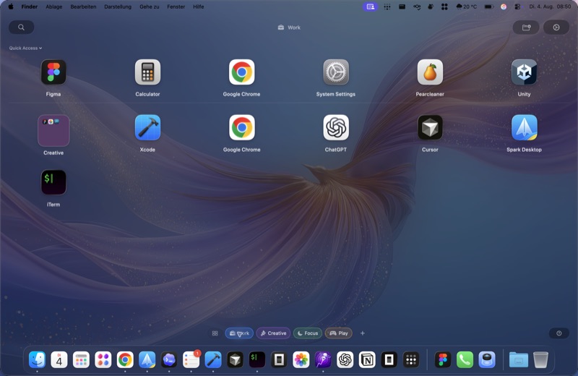Click the new folder button at top right

(x=526, y=27)
